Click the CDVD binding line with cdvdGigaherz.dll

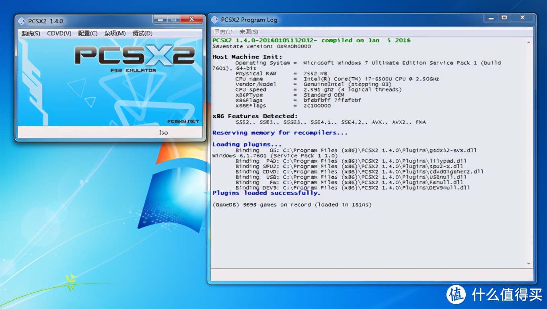360,172
